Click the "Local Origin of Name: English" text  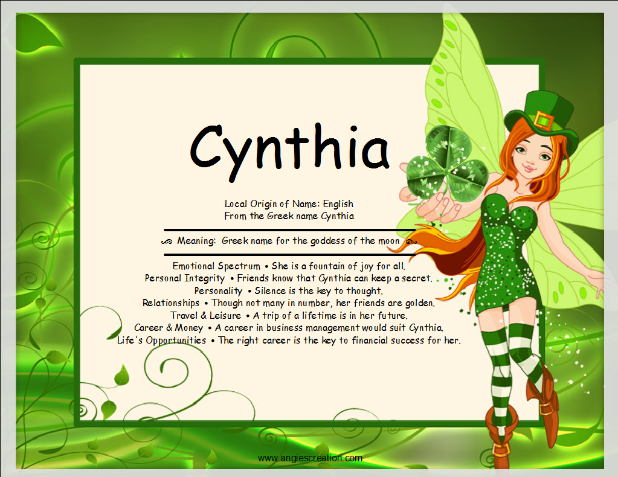(x=290, y=203)
